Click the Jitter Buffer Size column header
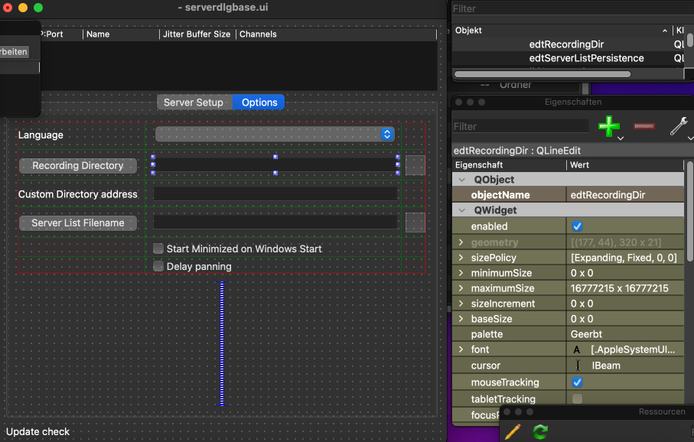 click(x=197, y=34)
